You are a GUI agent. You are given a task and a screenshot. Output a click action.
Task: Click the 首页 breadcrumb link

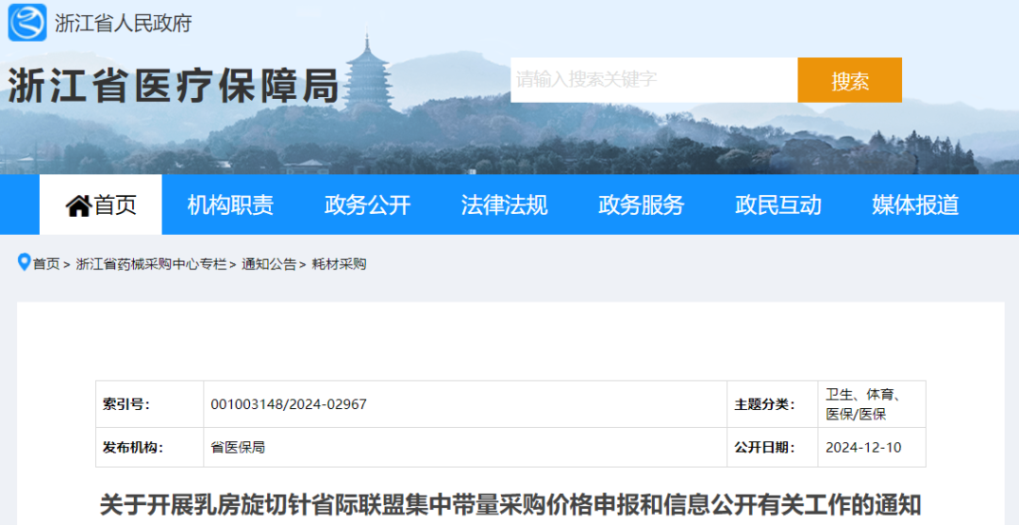coord(46,264)
